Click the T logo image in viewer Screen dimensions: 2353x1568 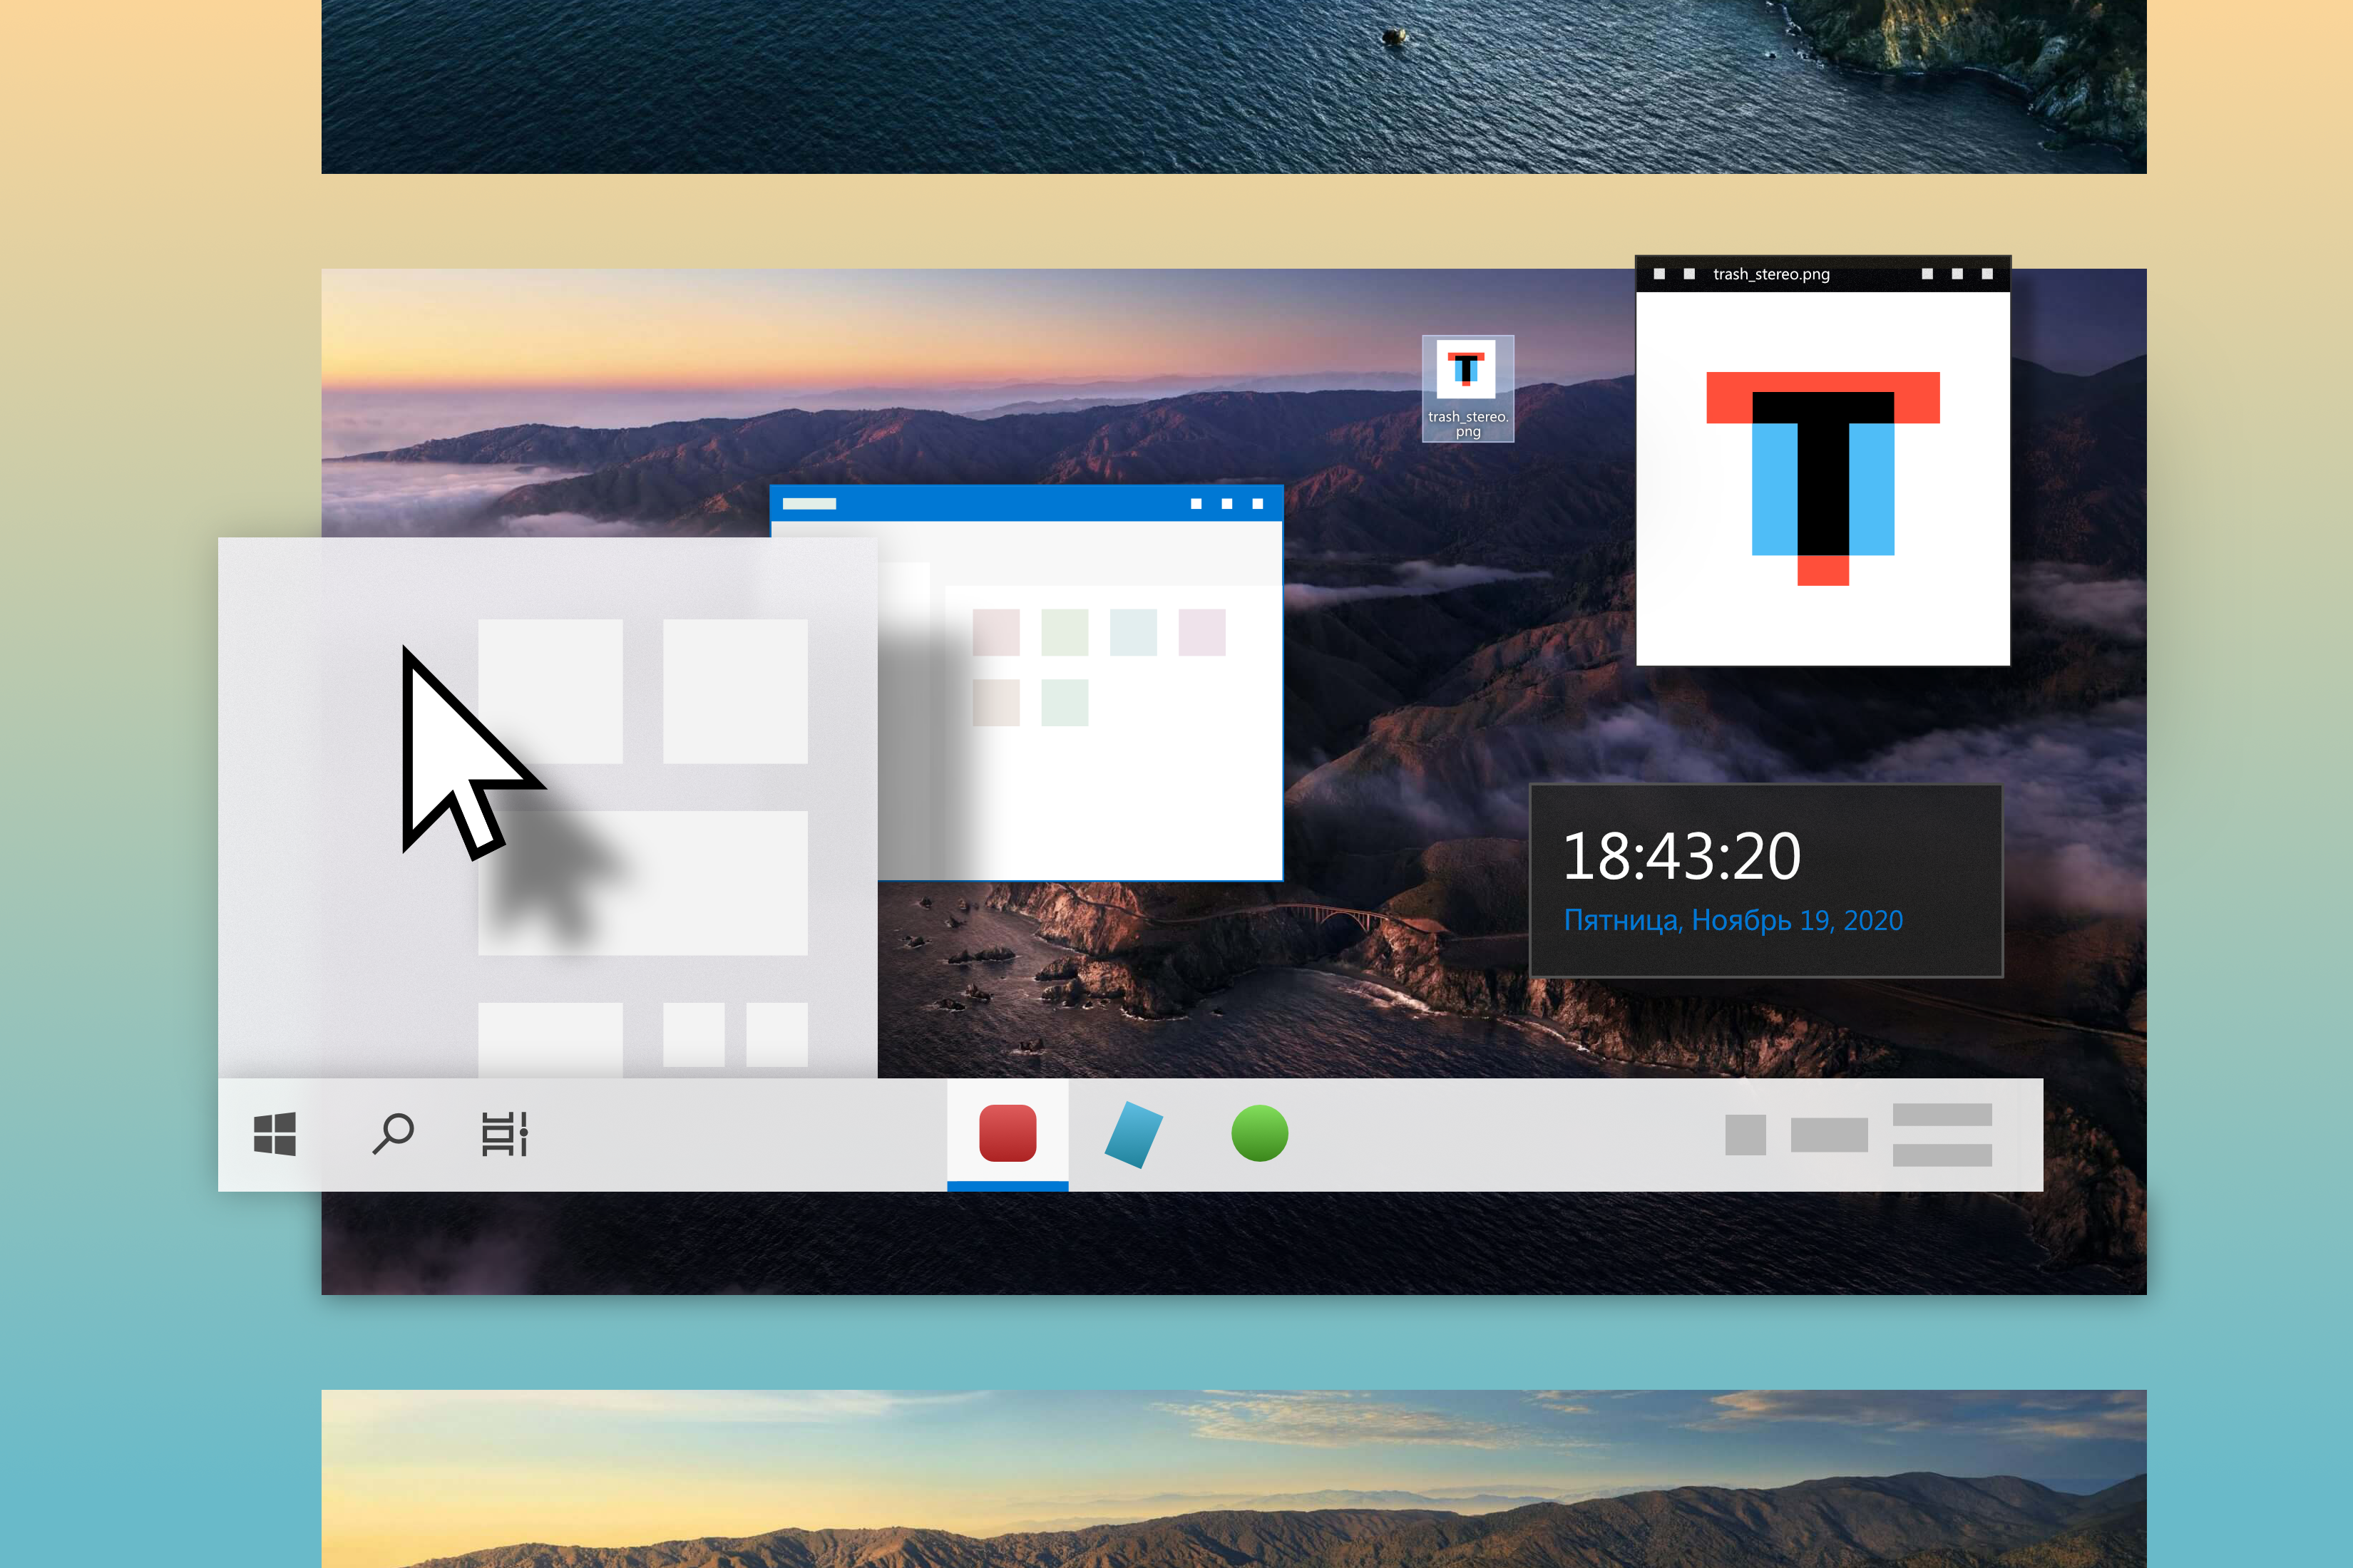1823,478
